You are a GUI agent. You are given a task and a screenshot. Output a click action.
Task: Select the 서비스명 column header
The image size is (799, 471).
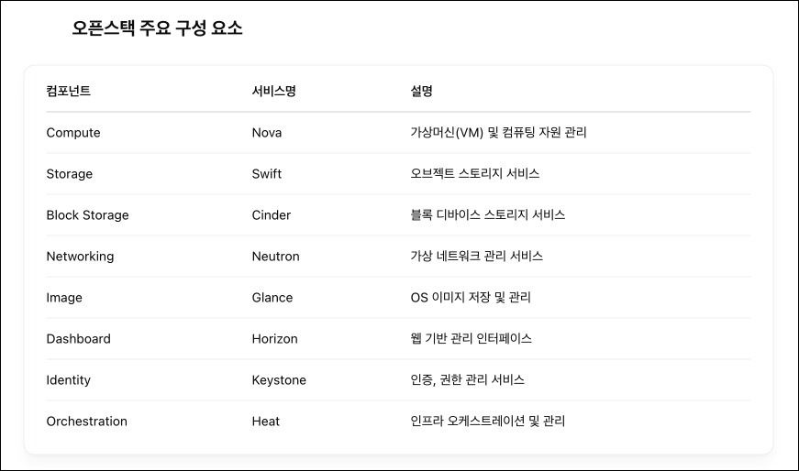pos(273,91)
